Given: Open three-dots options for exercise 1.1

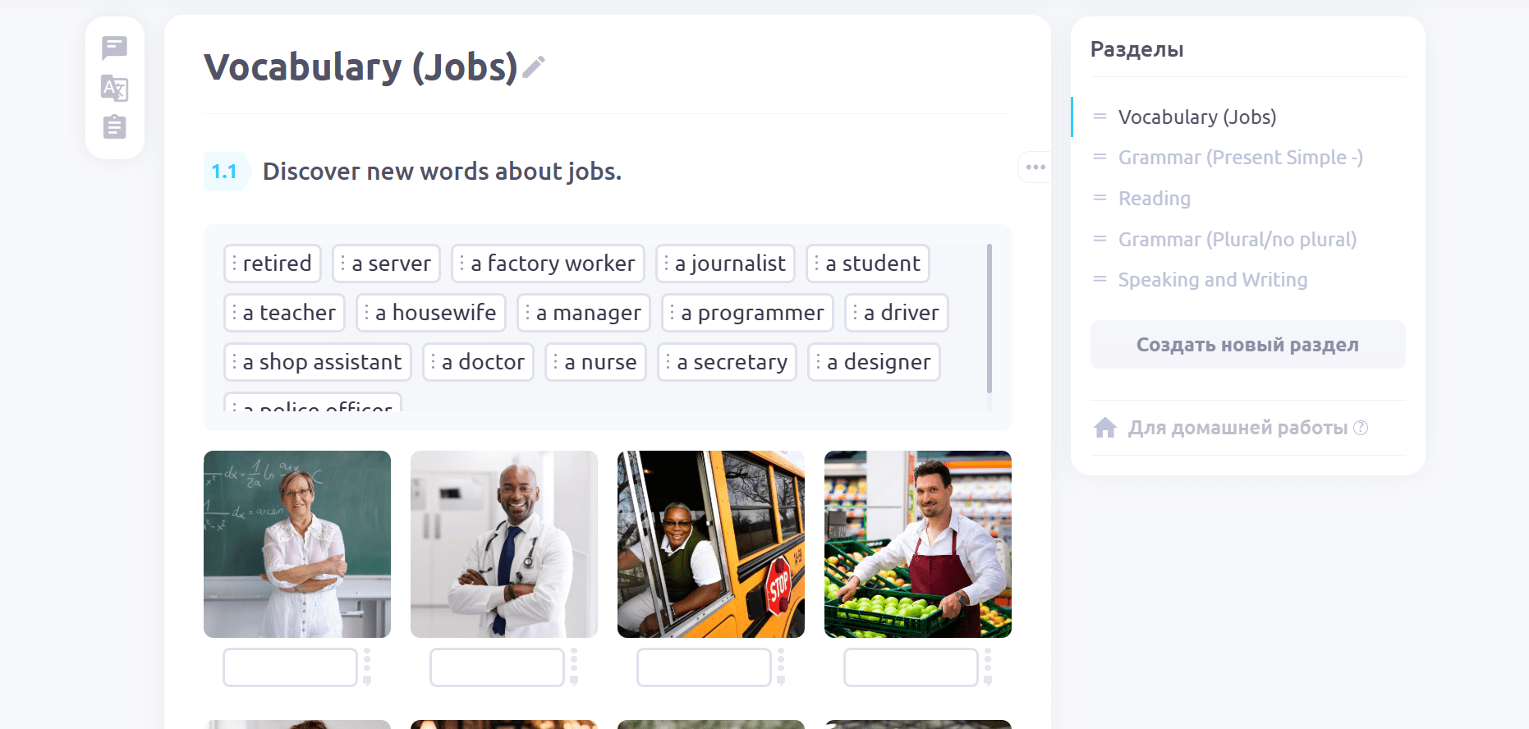Looking at the screenshot, I should pyautogui.click(x=1035, y=167).
